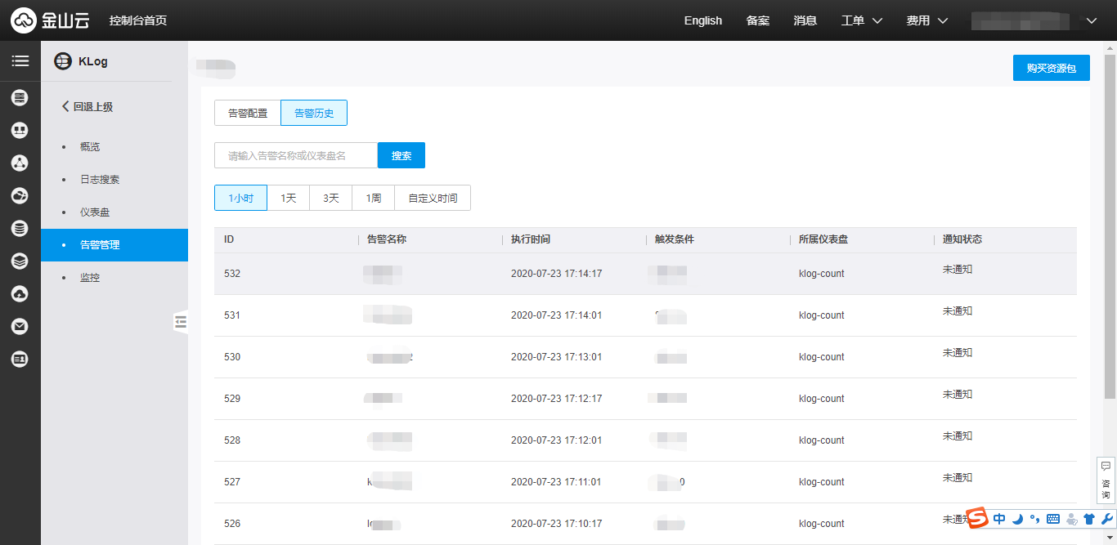Open the account dropdown arrow at top right
This screenshot has height=545, width=1117.
pyautogui.click(x=1091, y=20)
